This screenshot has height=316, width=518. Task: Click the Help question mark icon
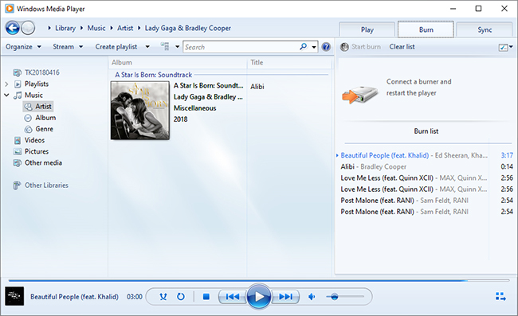(326, 47)
